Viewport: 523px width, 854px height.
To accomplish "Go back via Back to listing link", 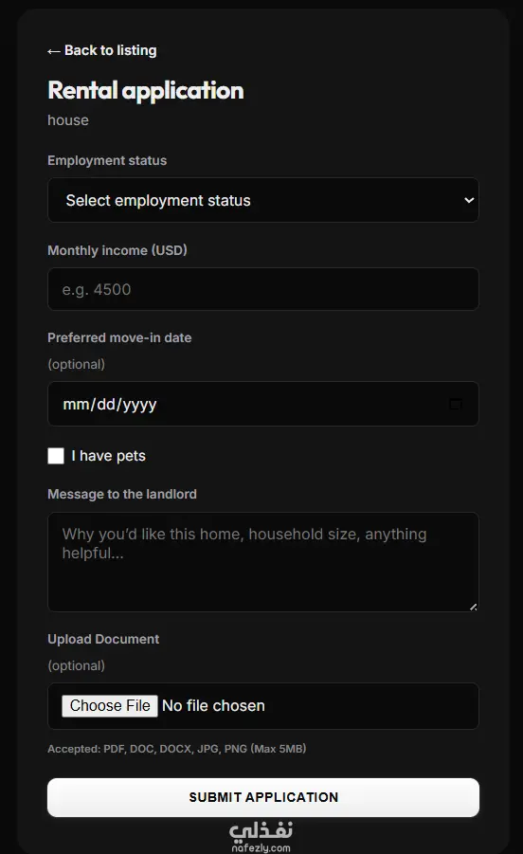I will click(x=102, y=50).
